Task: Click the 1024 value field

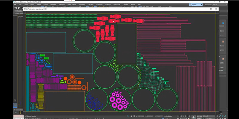Action: (222, 68)
